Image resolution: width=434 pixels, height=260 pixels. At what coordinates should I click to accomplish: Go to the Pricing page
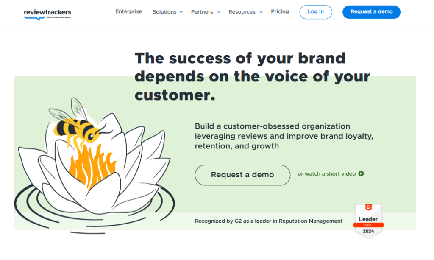click(280, 11)
